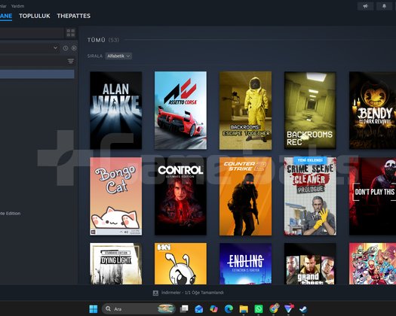396x316 pixels.
Task: Launch the mail app from the taskbar
Action: tap(199, 309)
